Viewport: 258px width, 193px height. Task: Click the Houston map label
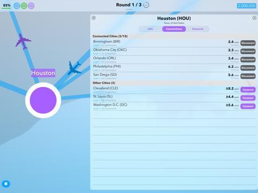point(43,73)
